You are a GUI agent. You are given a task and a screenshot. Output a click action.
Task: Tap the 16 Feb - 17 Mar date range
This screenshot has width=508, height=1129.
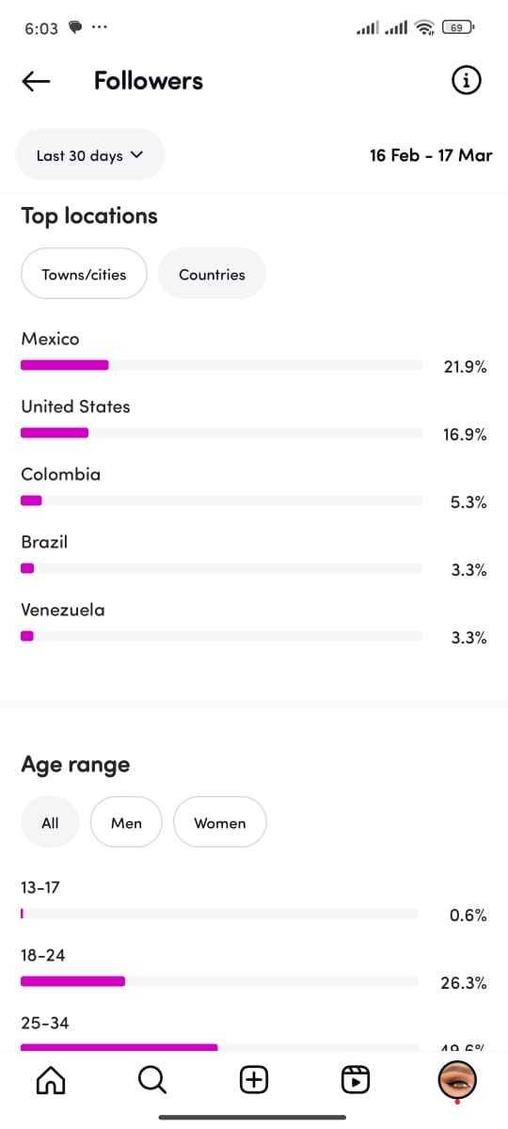tap(431, 155)
